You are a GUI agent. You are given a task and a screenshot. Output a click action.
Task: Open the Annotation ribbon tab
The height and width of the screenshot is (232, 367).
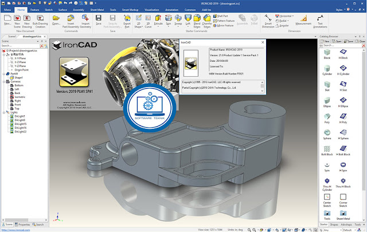(171, 10)
